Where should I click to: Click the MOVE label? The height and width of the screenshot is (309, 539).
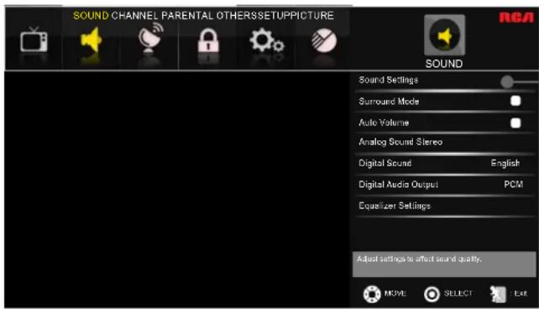[x=395, y=294]
